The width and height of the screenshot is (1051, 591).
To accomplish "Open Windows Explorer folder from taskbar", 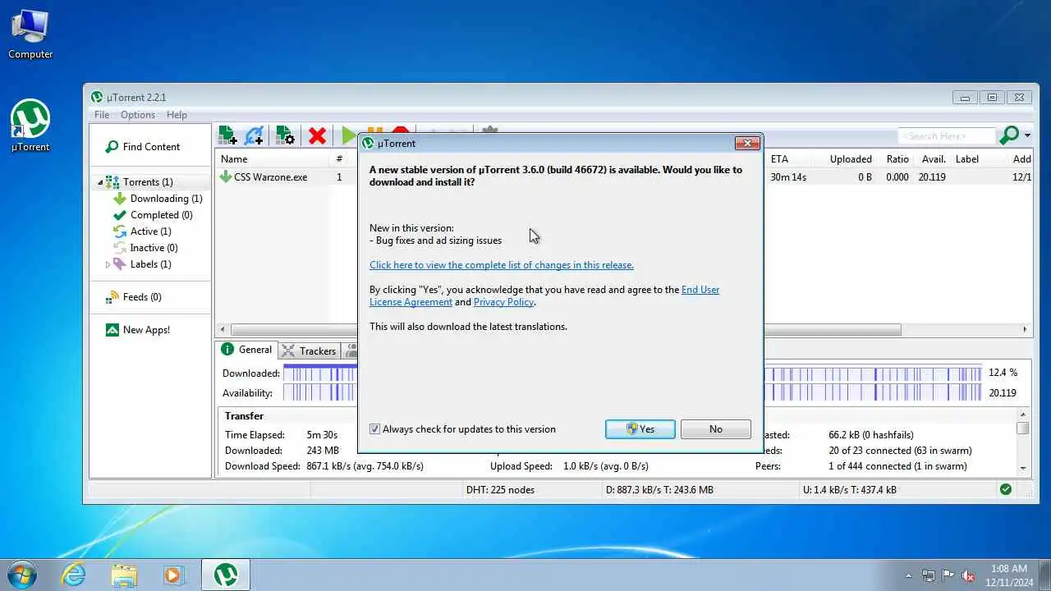I will coord(124,575).
